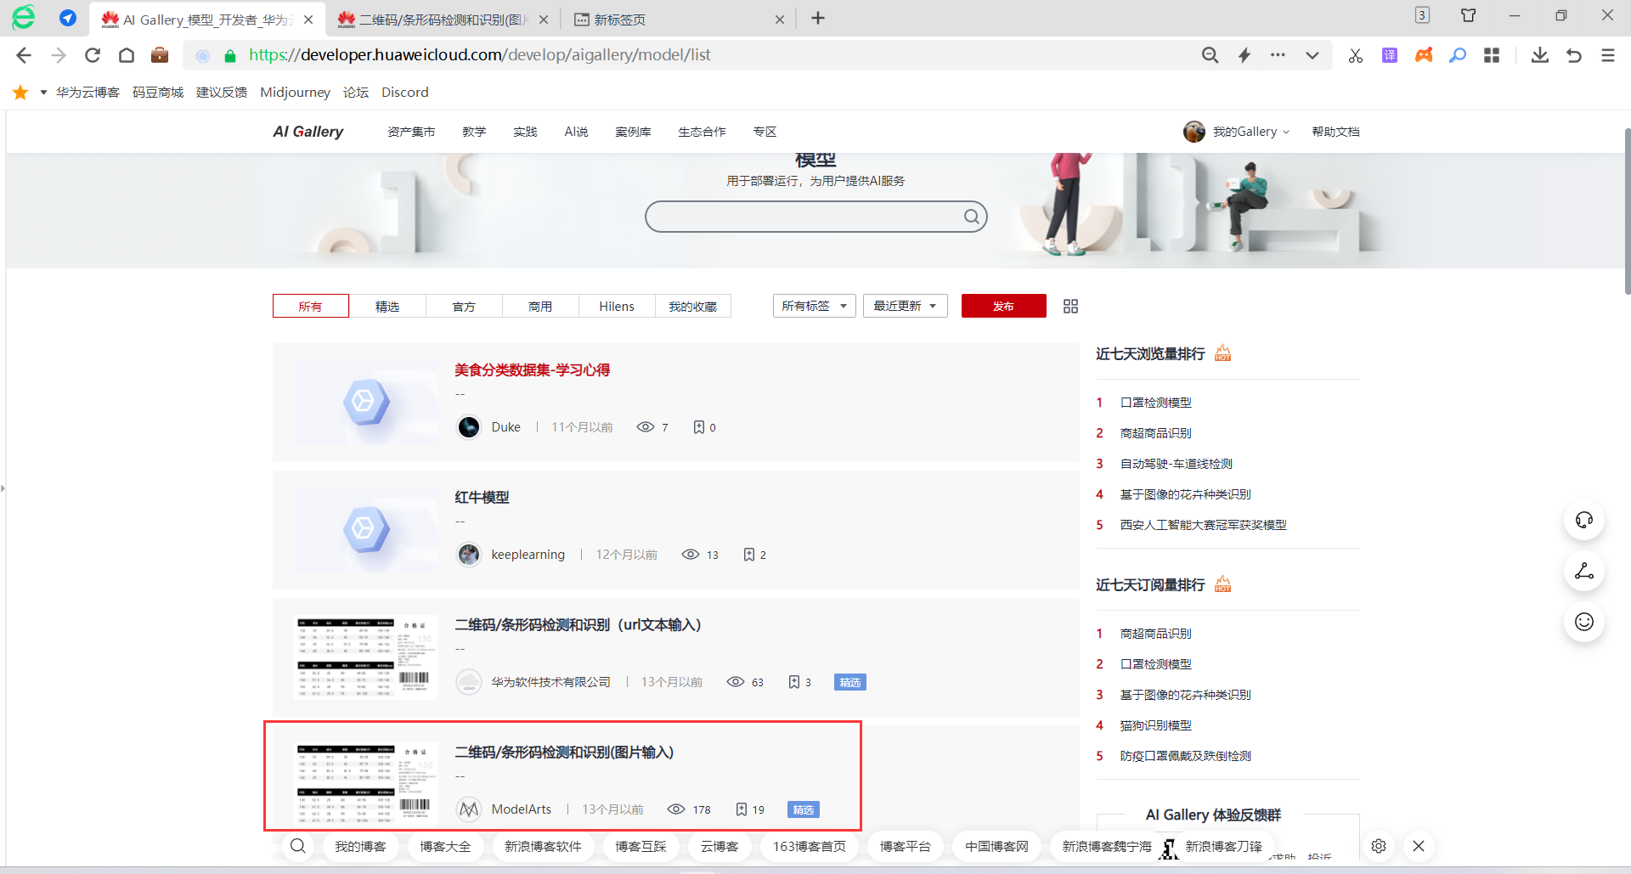
Task: Close the bottom quick-link bar
Action: pos(1419,846)
